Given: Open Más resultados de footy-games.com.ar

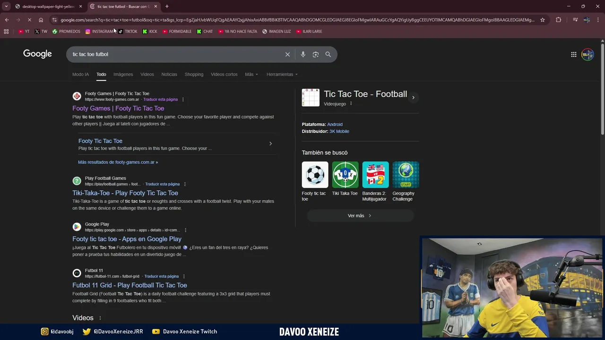Looking at the screenshot, I should click(118, 162).
